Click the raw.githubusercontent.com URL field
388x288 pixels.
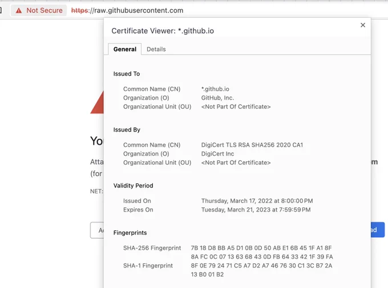point(127,10)
